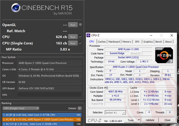179x126 pixels.
Task: Run the CPU (Single Core) benchmark
Action: pos(73,43)
